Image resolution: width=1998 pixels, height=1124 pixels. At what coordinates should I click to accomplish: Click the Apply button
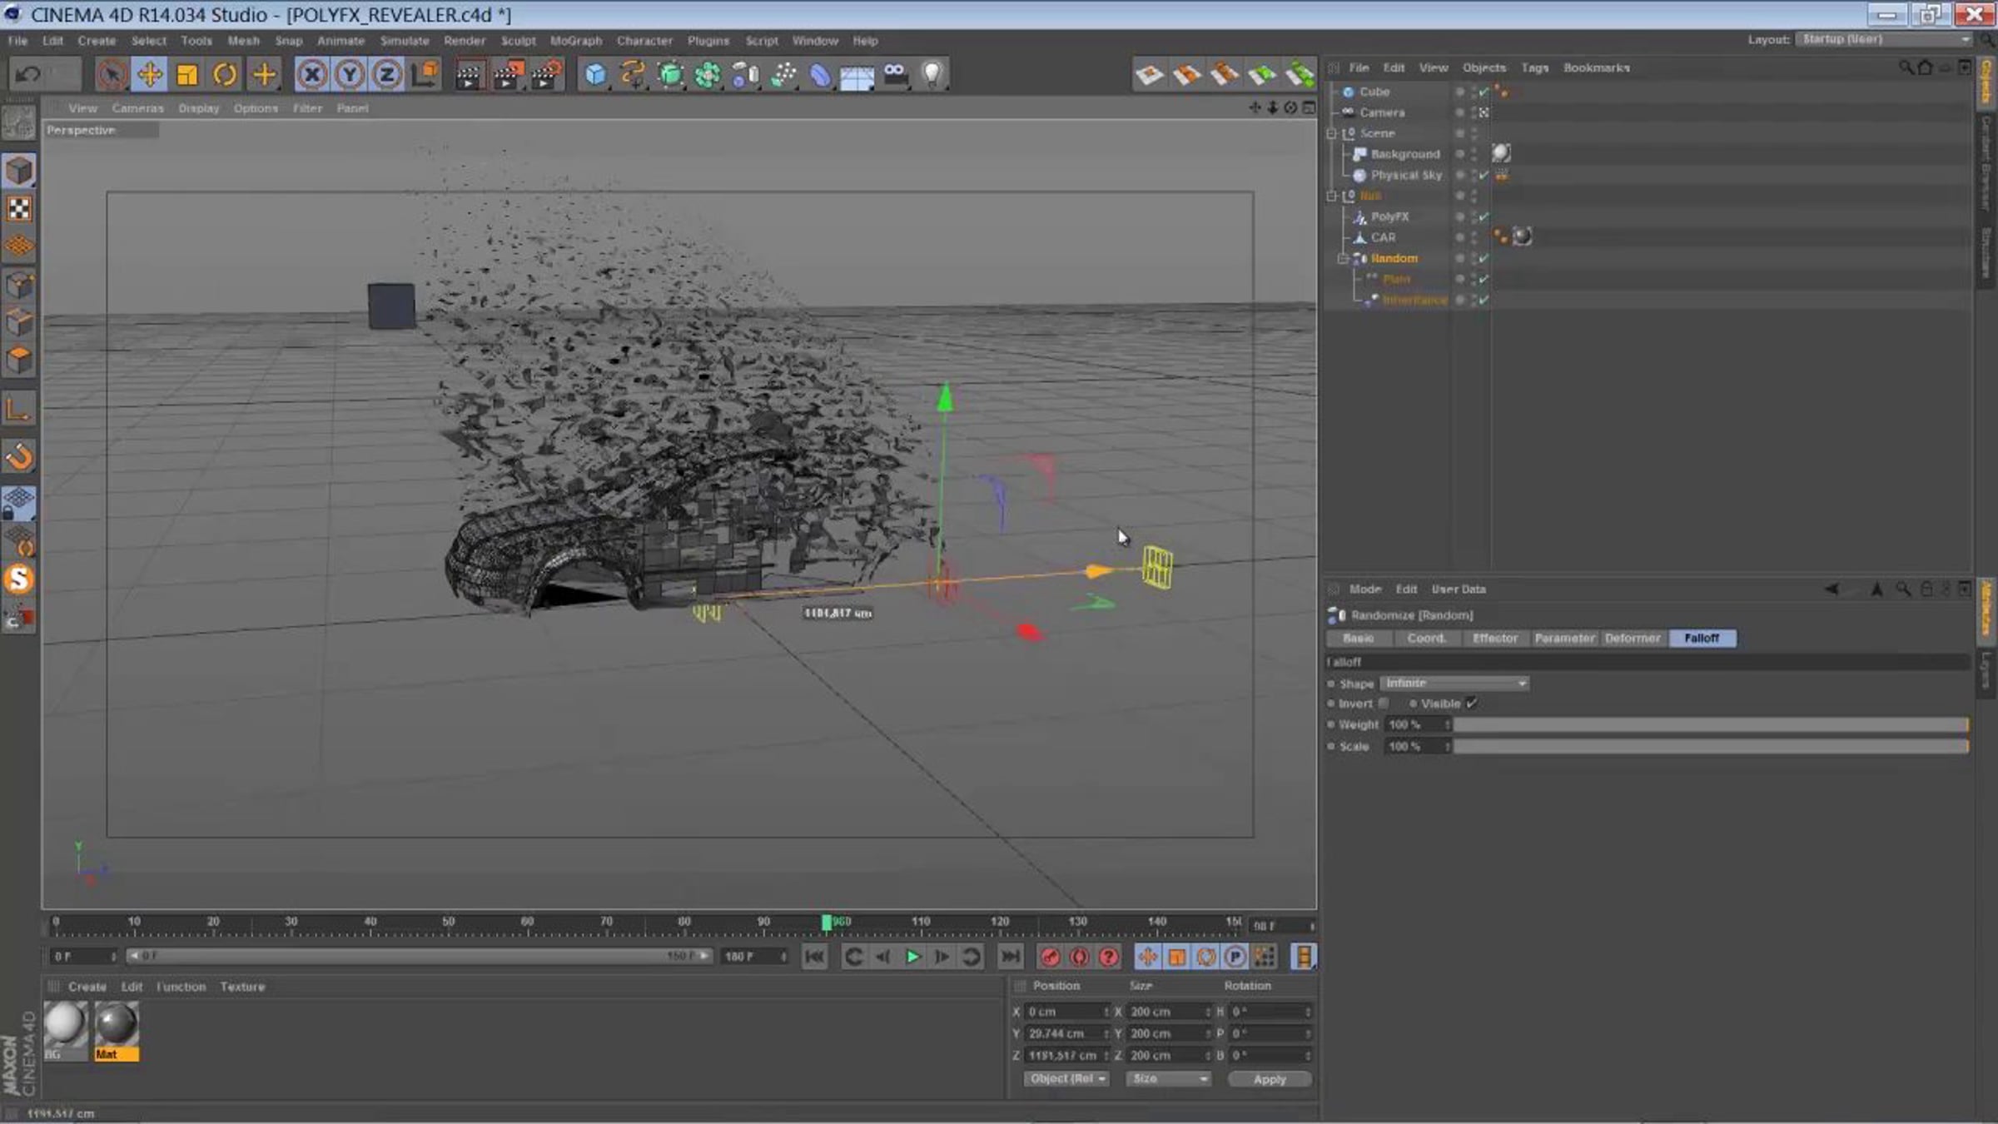(x=1269, y=1079)
